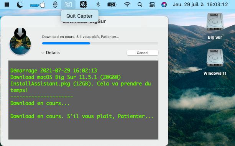Click the final 'Patienter...' log line
Screen dimensions: 235x146
click(82, 116)
